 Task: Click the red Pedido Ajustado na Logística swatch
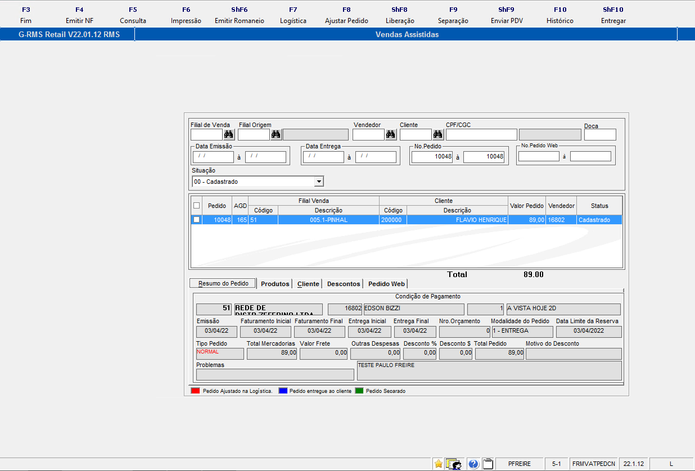195,390
